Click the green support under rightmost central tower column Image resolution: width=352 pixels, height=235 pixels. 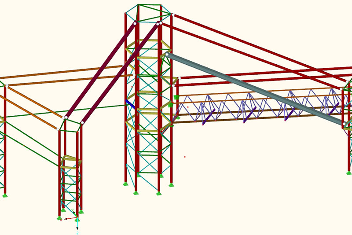pyautogui.click(x=172, y=184)
